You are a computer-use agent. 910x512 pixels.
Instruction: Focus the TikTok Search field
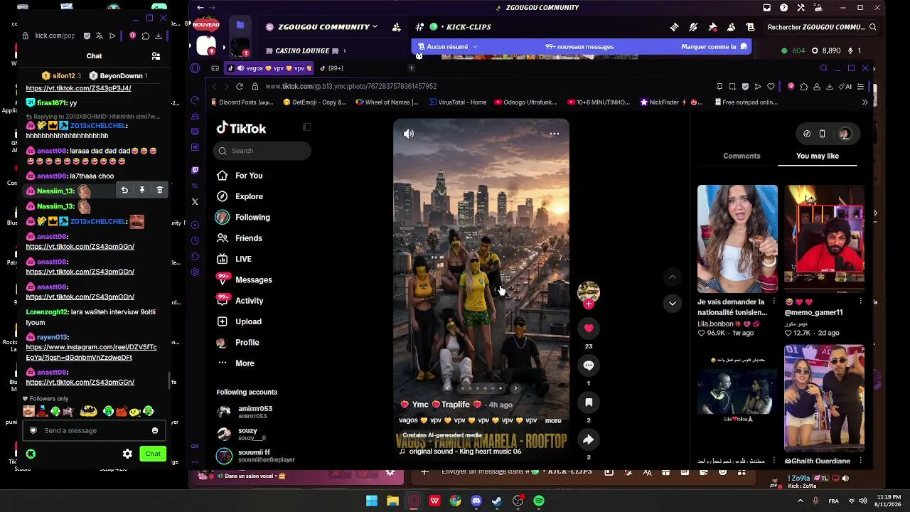(x=262, y=151)
